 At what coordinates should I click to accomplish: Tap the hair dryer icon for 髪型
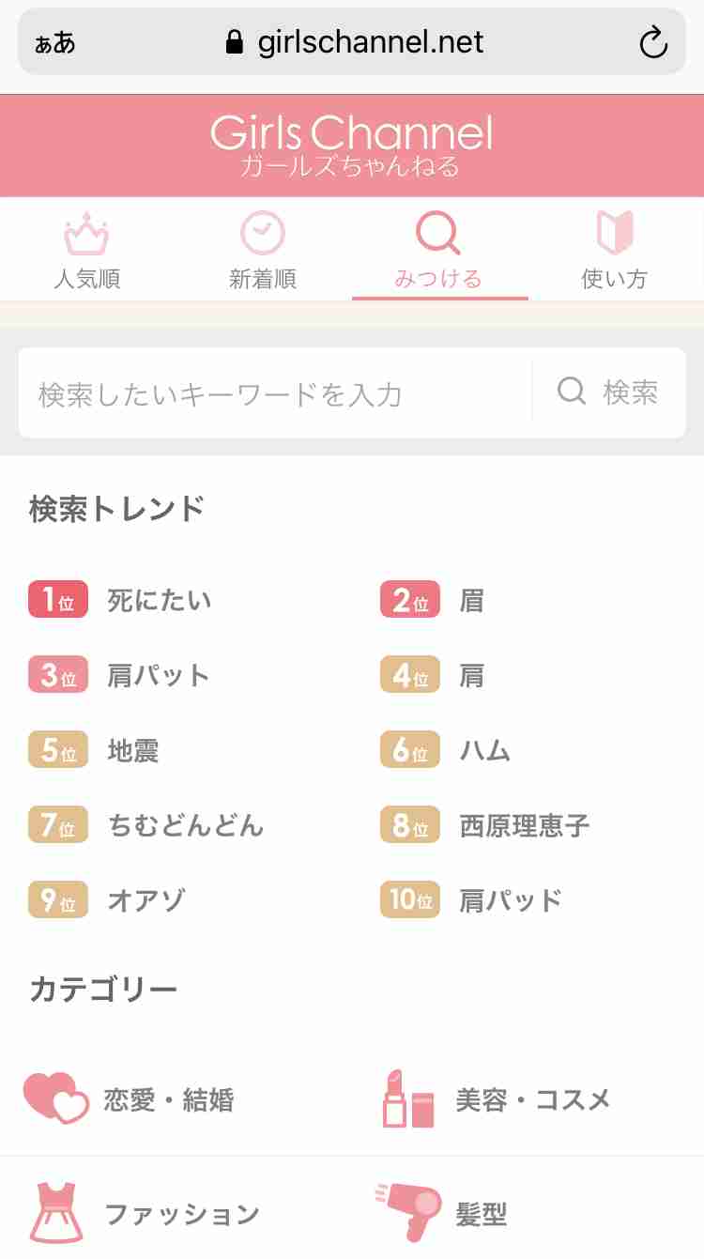point(408,1211)
